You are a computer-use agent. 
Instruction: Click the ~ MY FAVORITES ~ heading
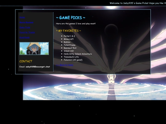click(69, 31)
